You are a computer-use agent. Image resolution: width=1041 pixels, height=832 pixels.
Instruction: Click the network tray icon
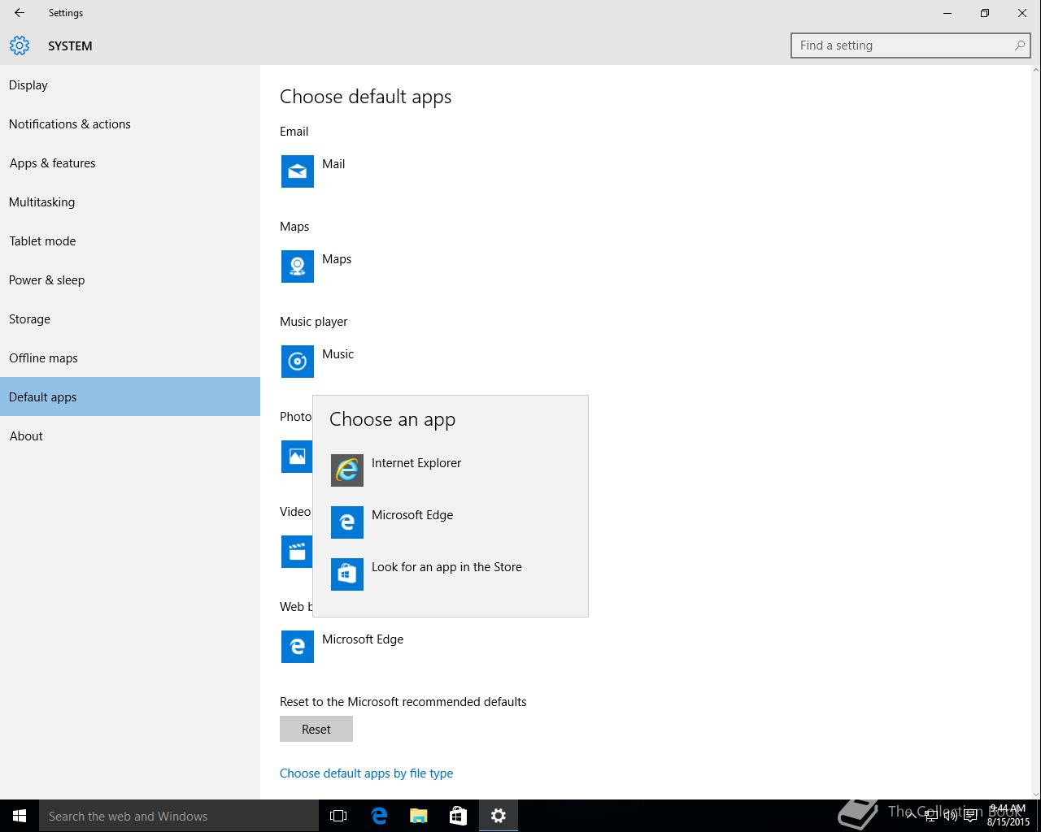click(930, 816)
